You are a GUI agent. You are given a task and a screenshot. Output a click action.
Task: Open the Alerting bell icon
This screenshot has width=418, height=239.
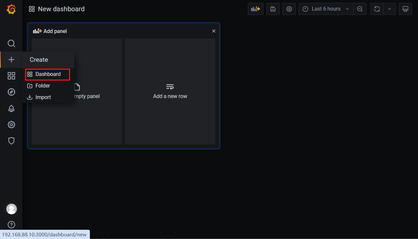point(11,108)
